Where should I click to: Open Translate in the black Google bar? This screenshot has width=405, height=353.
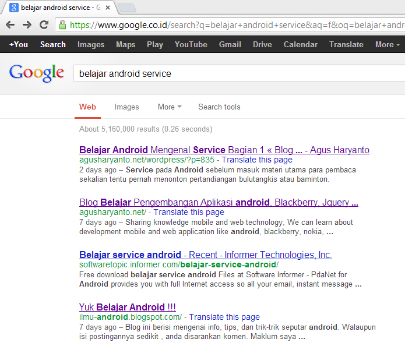[x=346, y=44]
